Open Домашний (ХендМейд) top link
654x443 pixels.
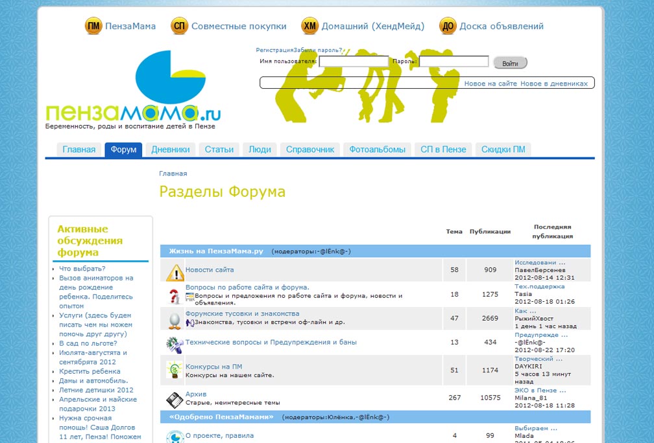[372, 26]
